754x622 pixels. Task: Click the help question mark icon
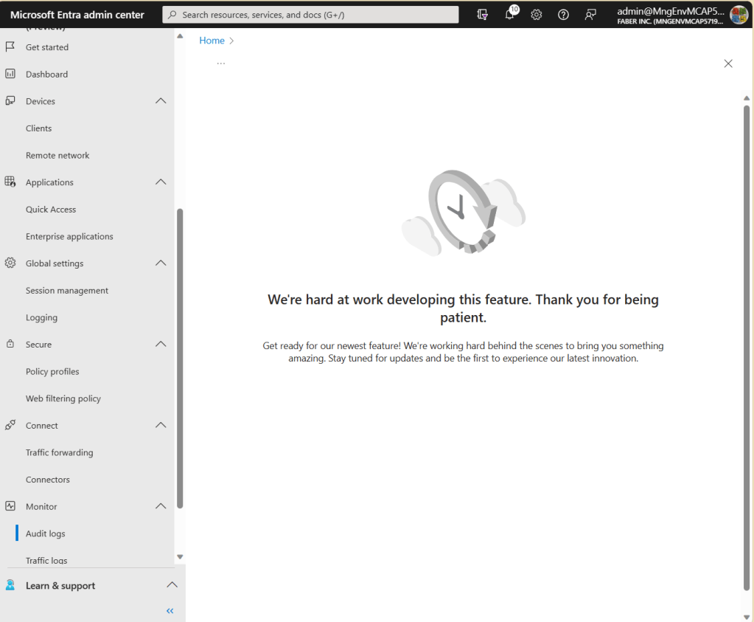tap(563, 15)
